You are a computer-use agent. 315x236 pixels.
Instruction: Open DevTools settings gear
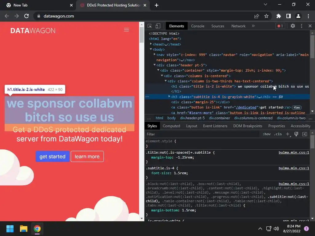pos(293,26)
